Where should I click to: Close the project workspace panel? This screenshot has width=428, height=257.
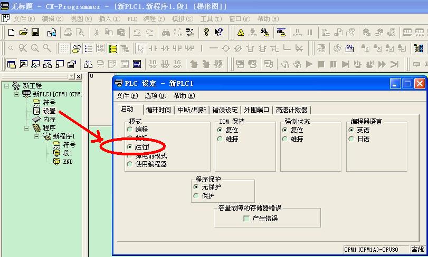pyautogui.click(x=79, y=76)
